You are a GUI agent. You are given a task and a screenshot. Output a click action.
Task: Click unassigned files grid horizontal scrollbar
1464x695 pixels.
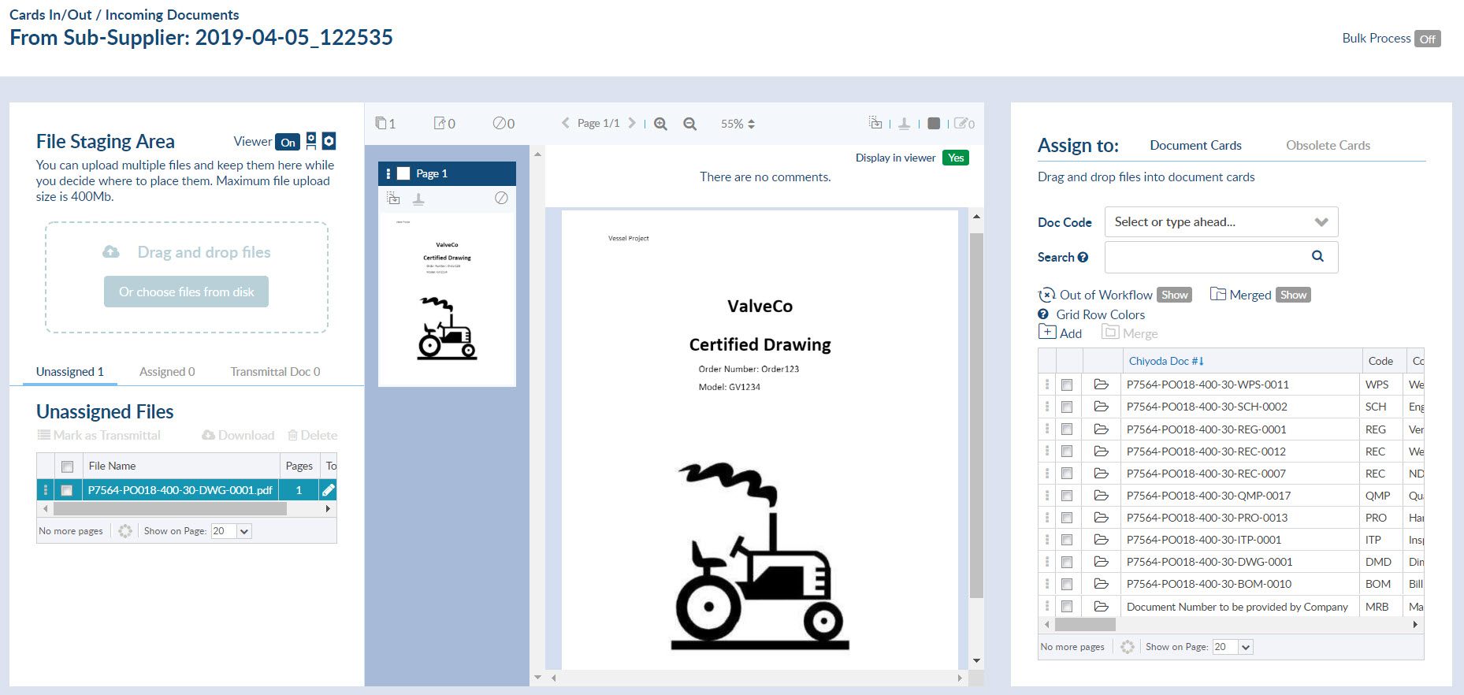[170, 509]
